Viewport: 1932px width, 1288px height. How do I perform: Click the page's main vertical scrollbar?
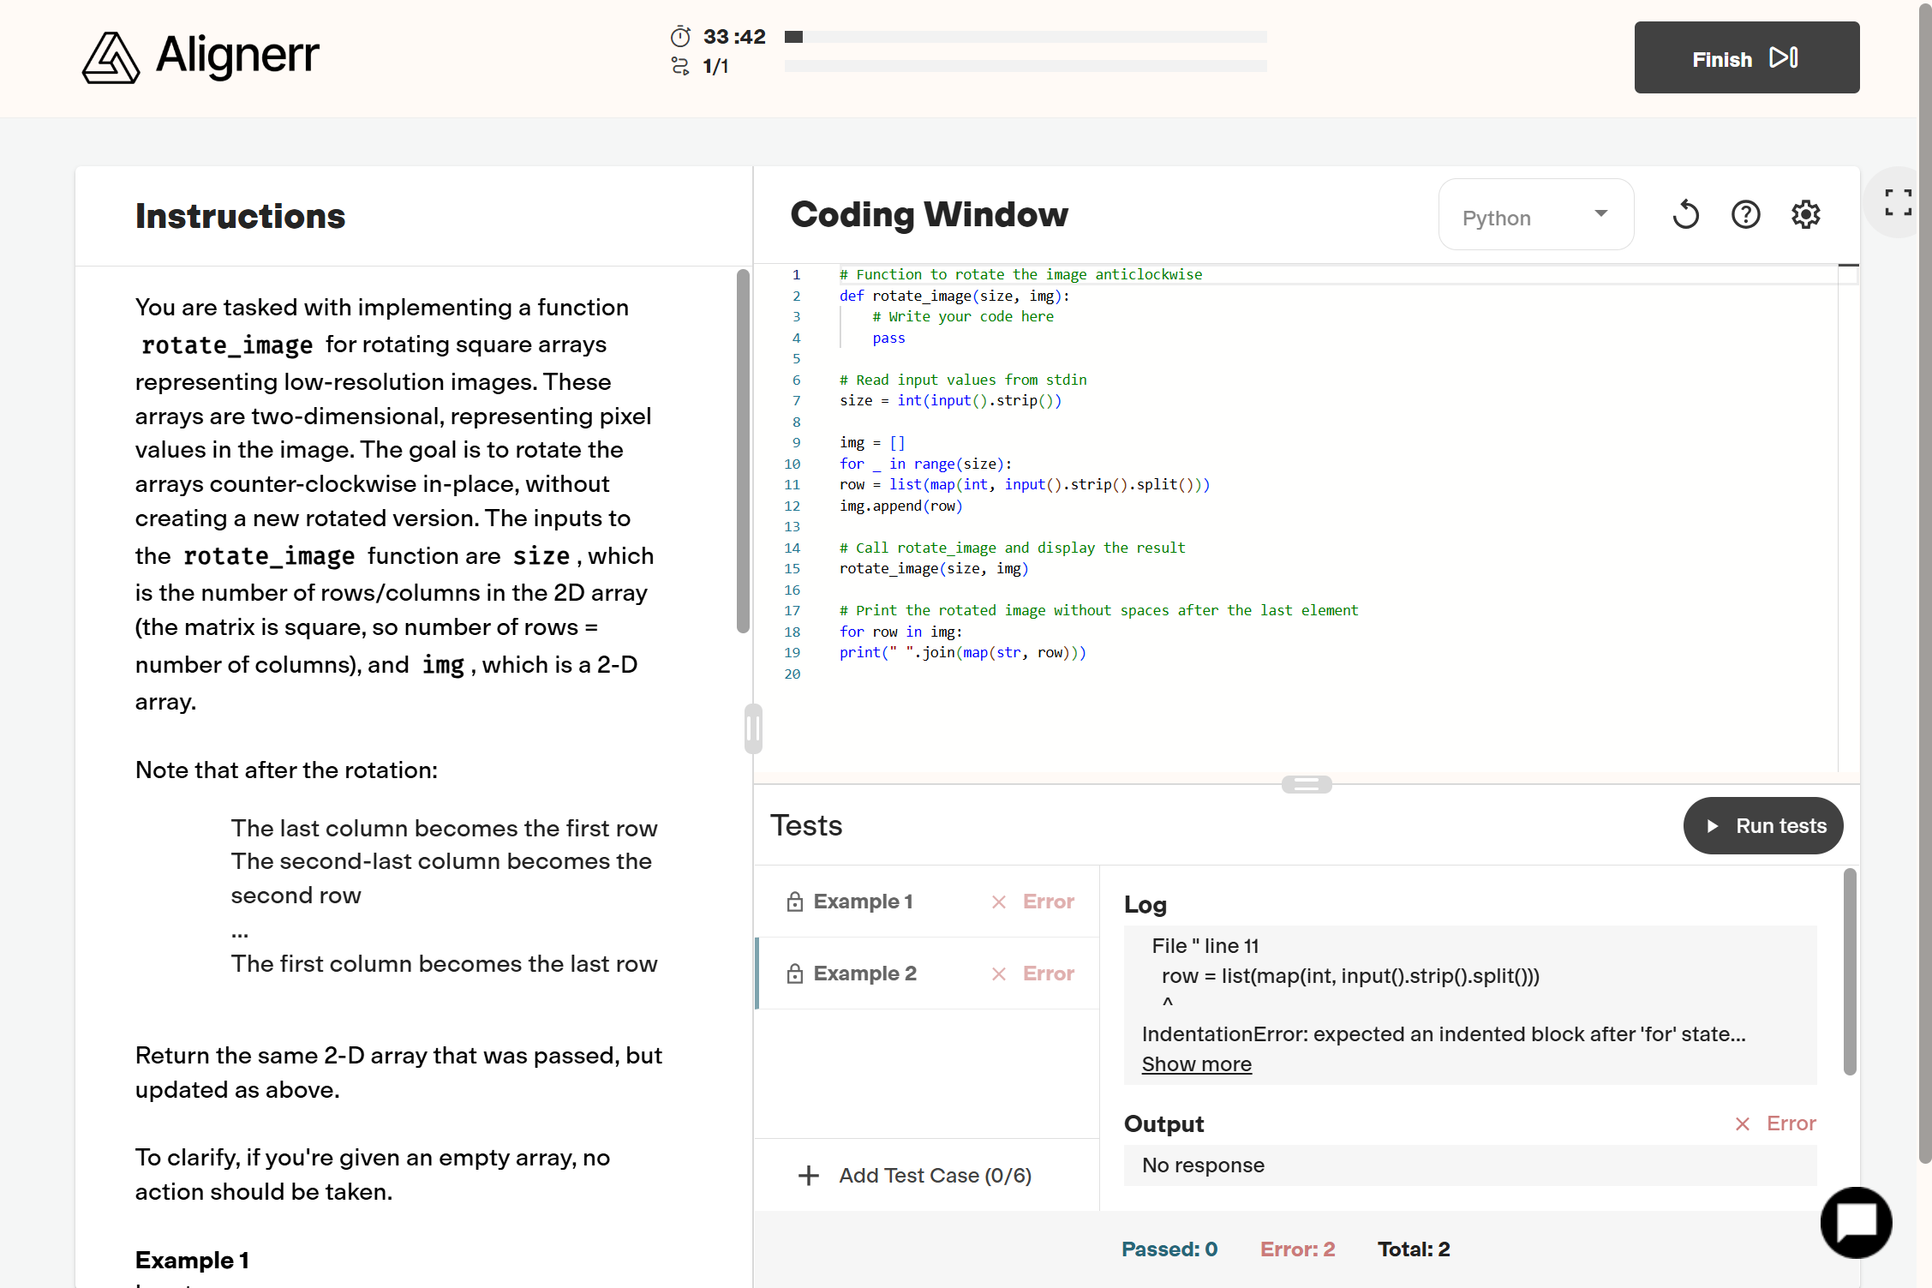coord(1924,583)
